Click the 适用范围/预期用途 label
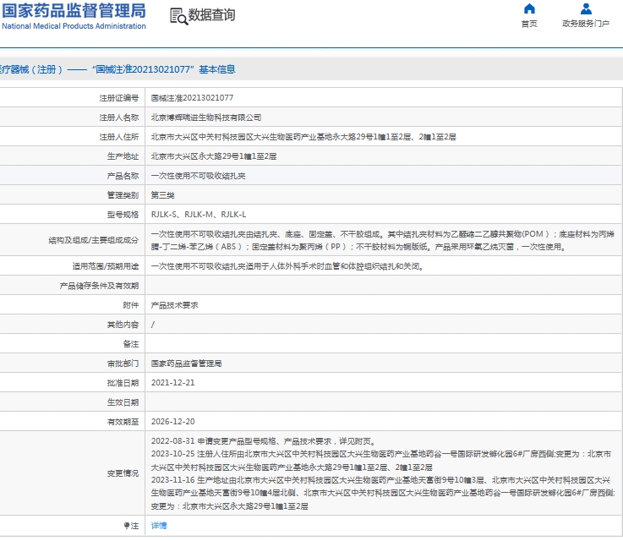 point(106,266)
